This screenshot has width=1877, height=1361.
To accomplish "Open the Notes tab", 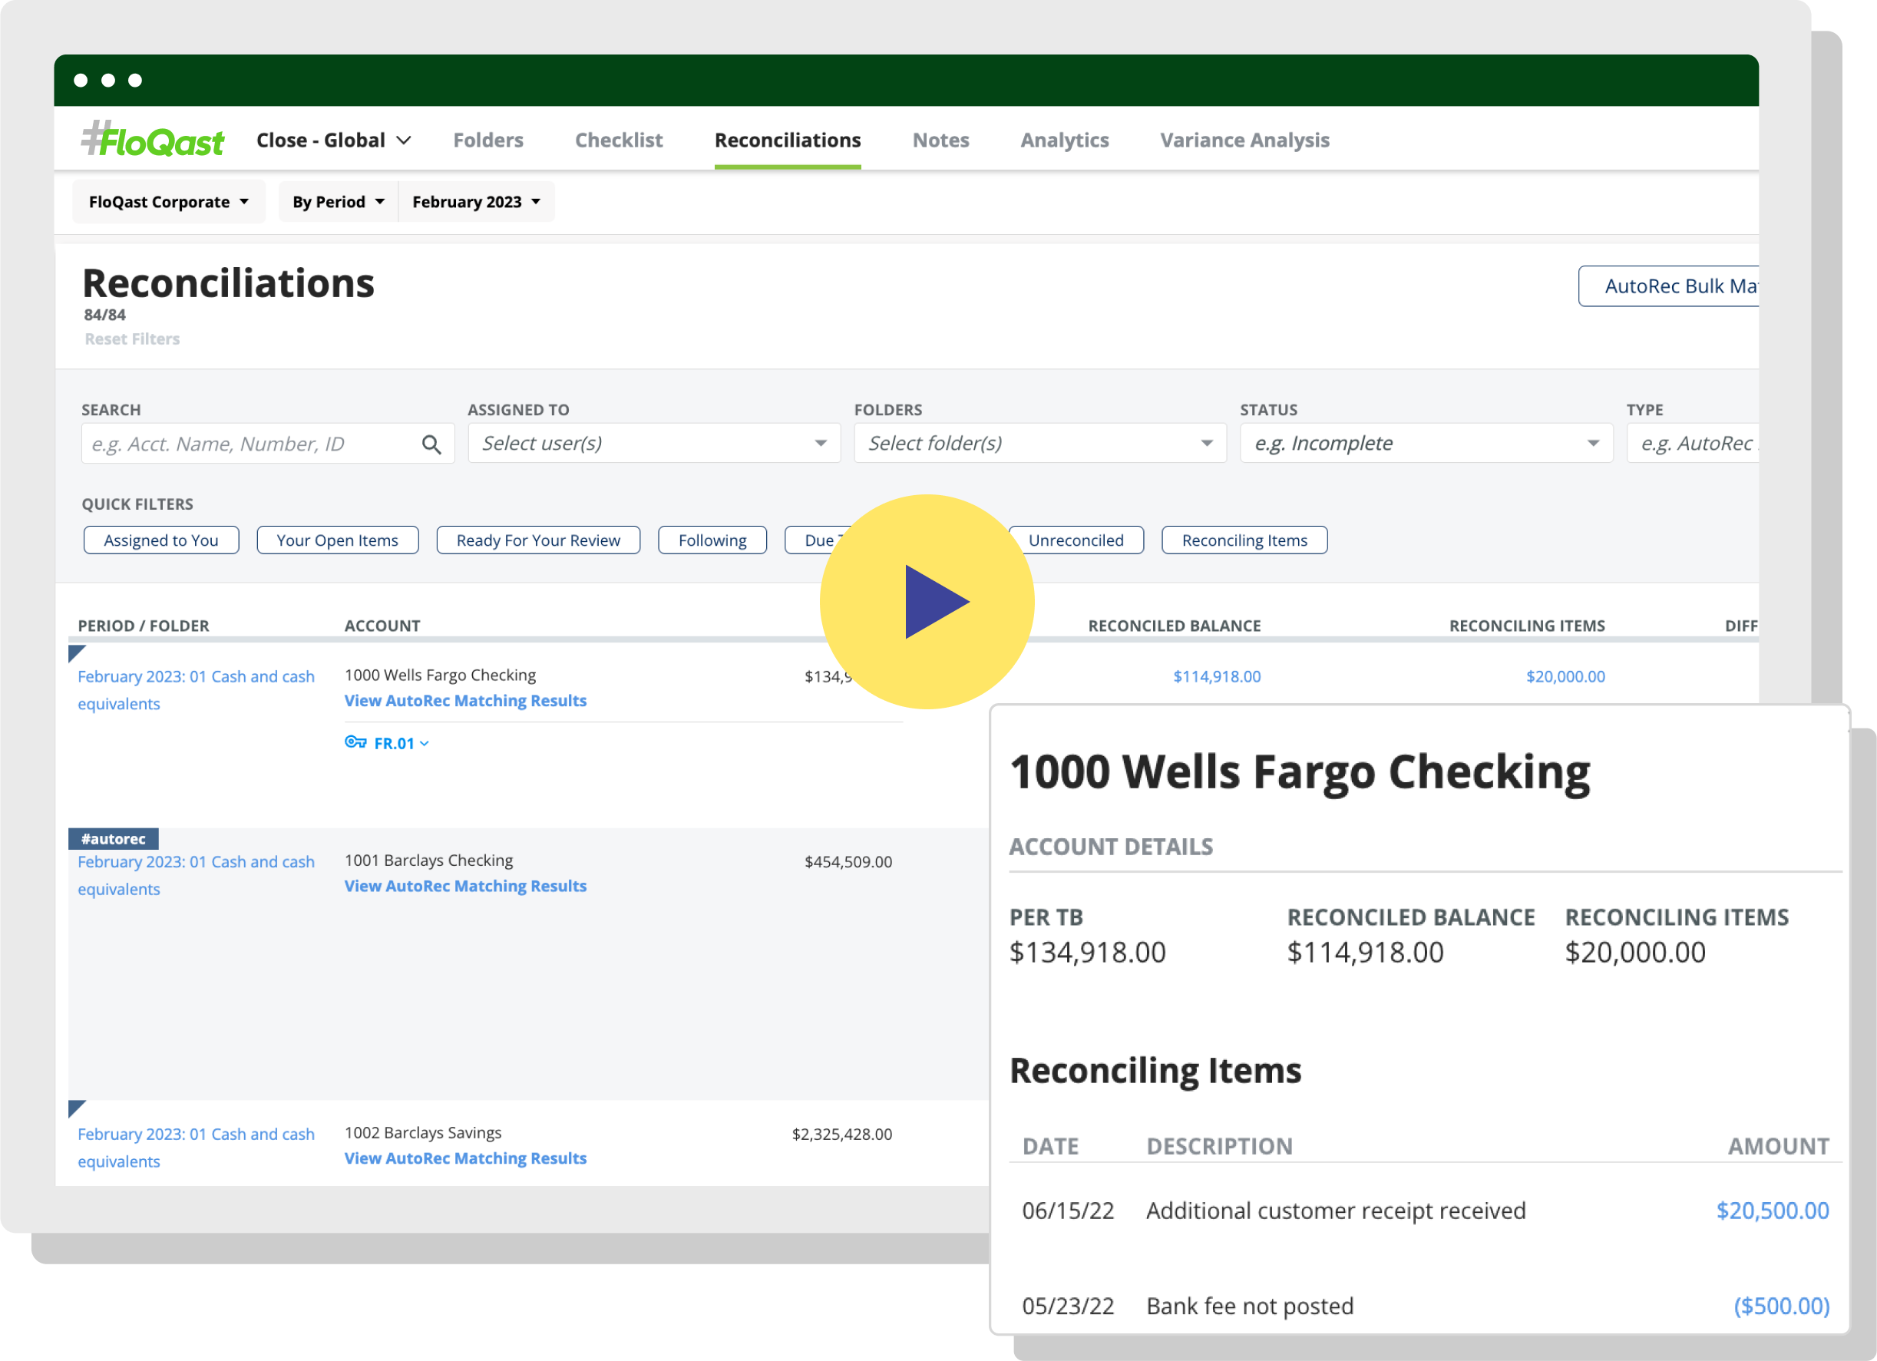I will pos(941,140).
